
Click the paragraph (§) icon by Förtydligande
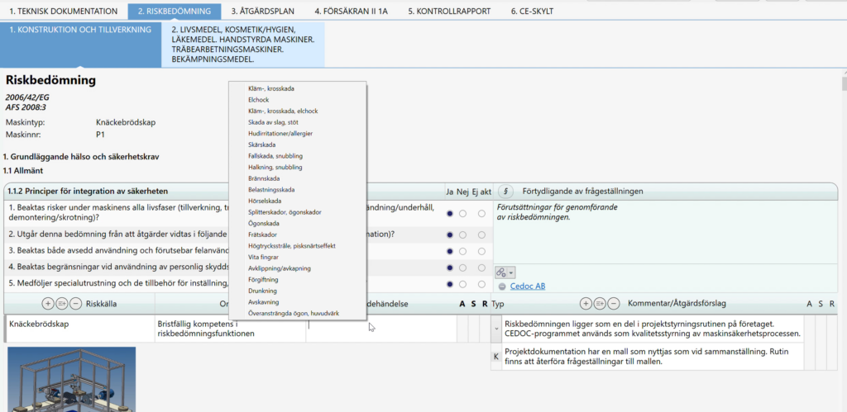(x=505, y=191)
